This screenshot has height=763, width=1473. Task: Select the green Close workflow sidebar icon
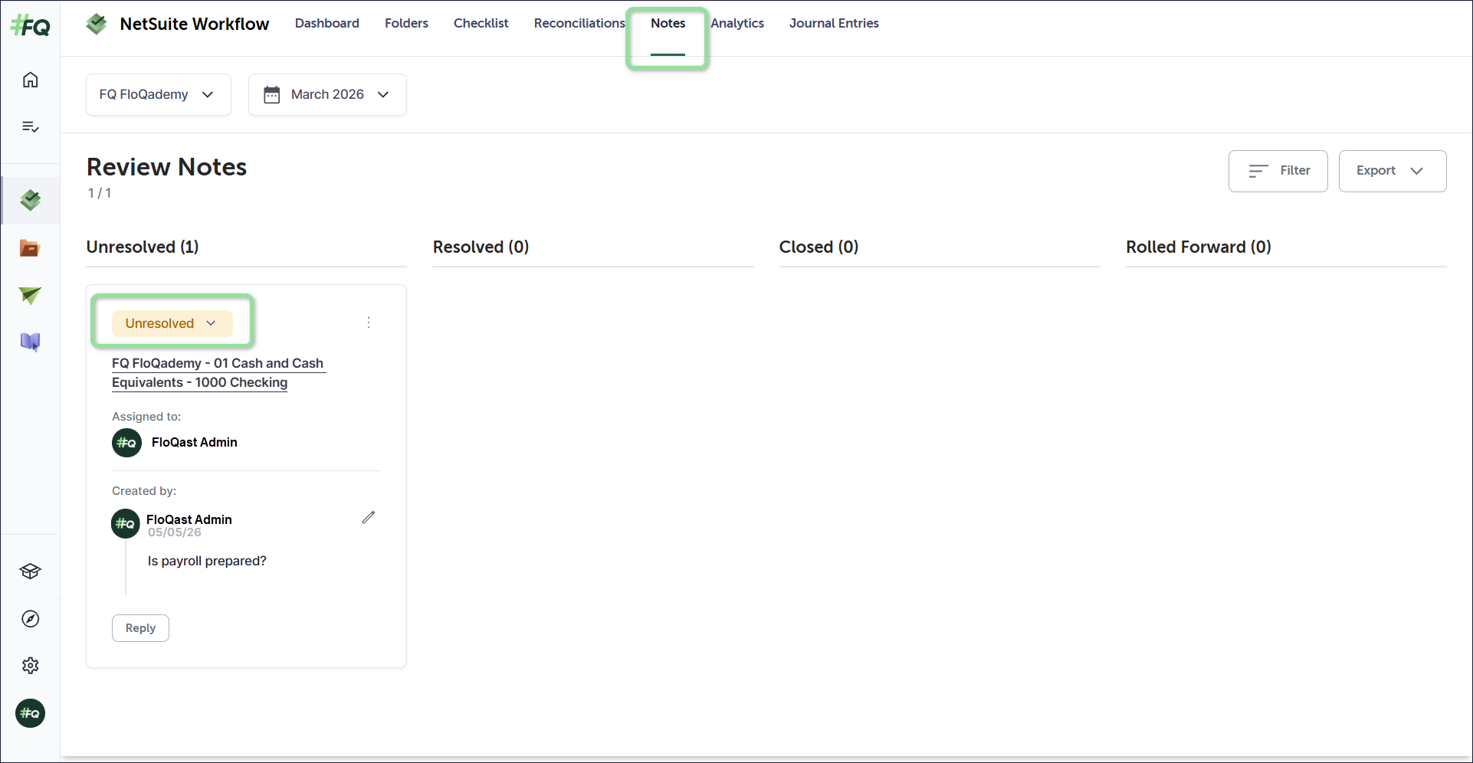[31, 201]
